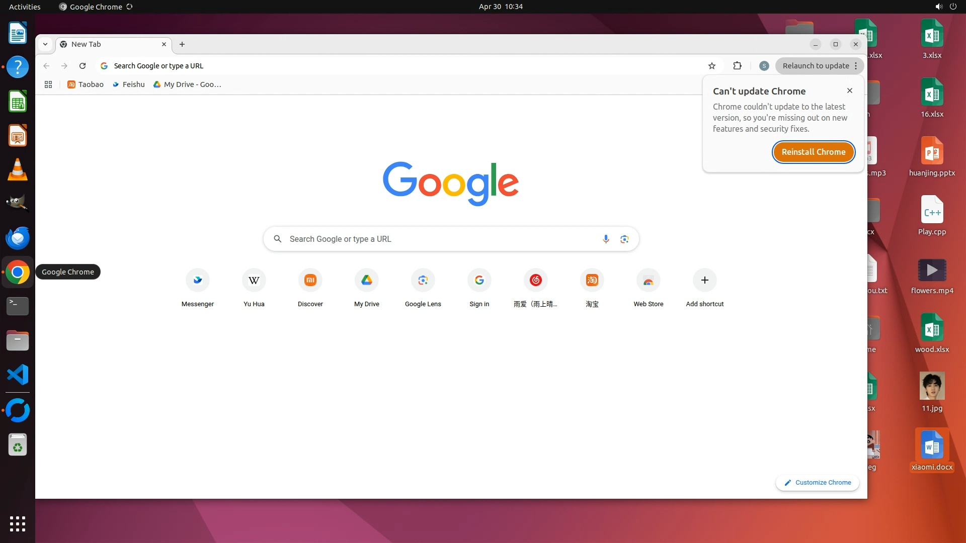Image resolution: width=966 pixels, height=543 pixels.
Task: Open the Chrome three-dot menu
Action: click(856, 66)
